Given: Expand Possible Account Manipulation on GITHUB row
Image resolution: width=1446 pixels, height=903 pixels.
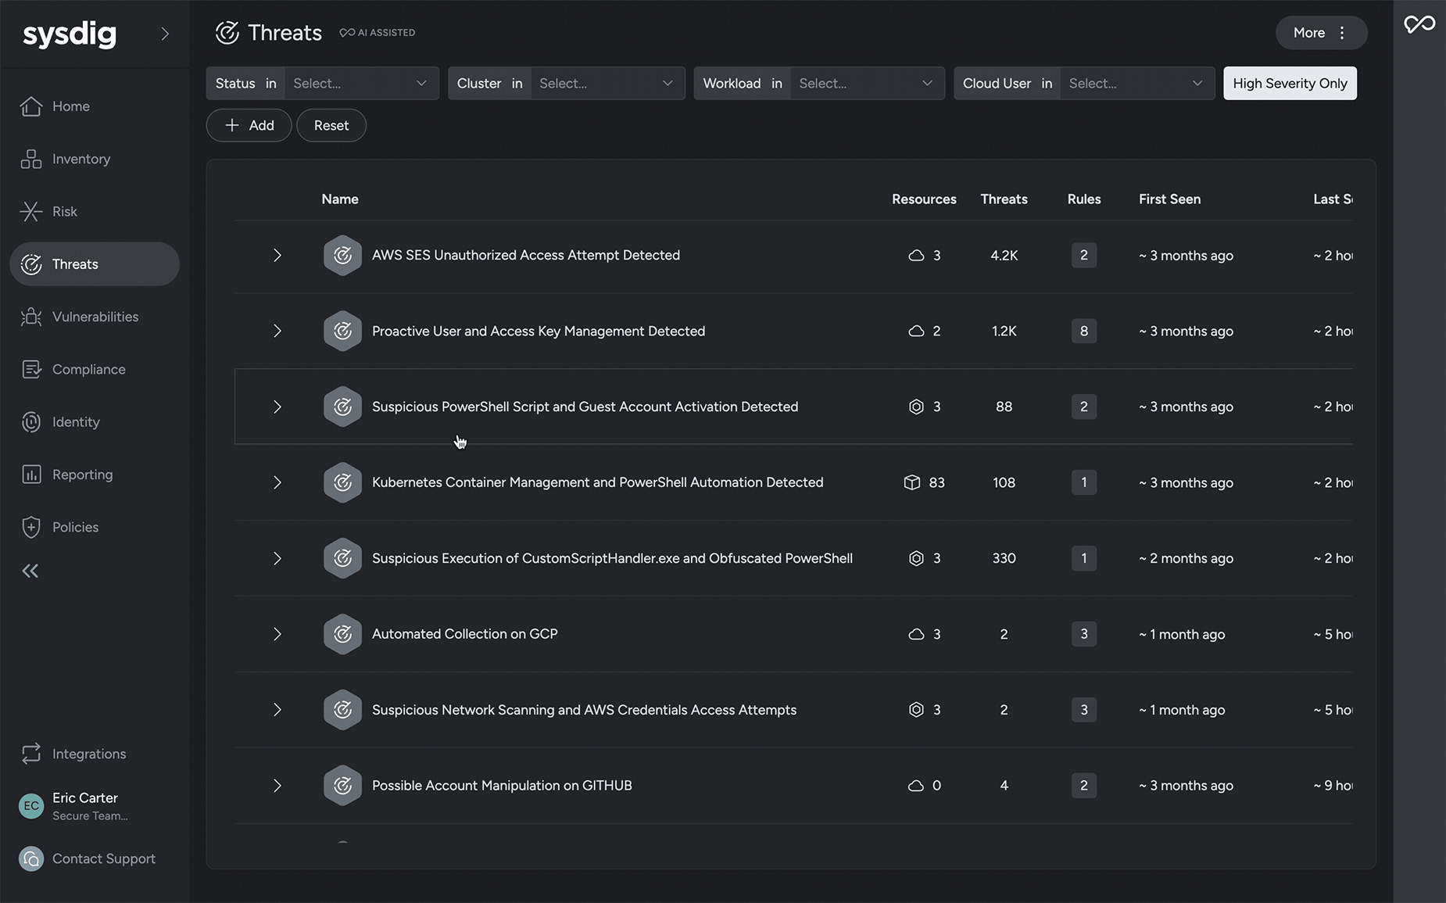Looking at the screenshot, I should [x=277, y=786].
